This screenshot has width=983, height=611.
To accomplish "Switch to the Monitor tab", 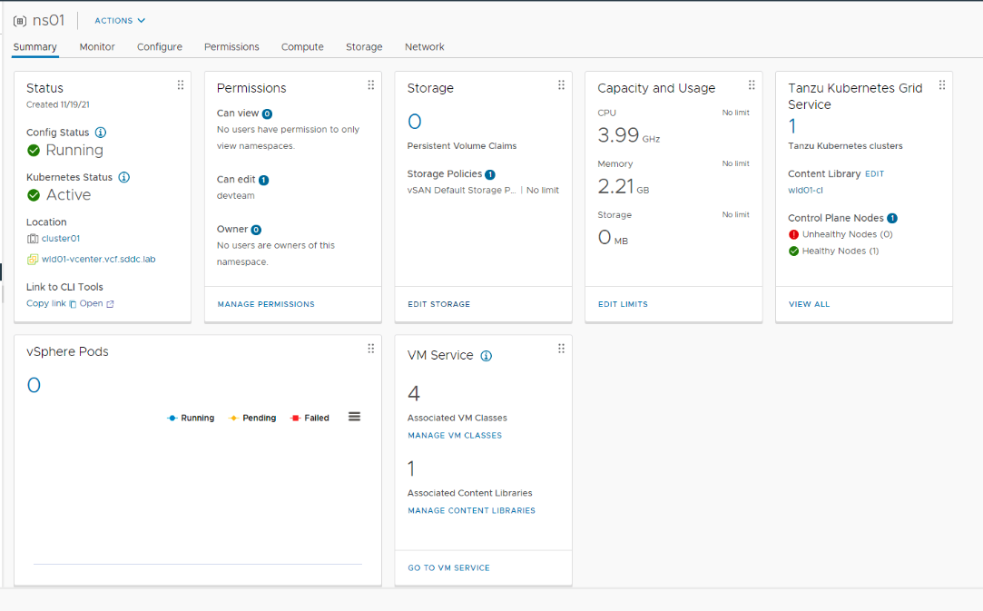I will (x=97, y=47).
